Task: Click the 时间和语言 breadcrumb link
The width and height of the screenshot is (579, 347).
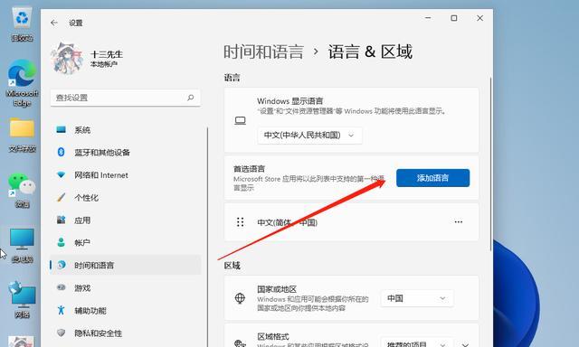Action: click(263, 52)
